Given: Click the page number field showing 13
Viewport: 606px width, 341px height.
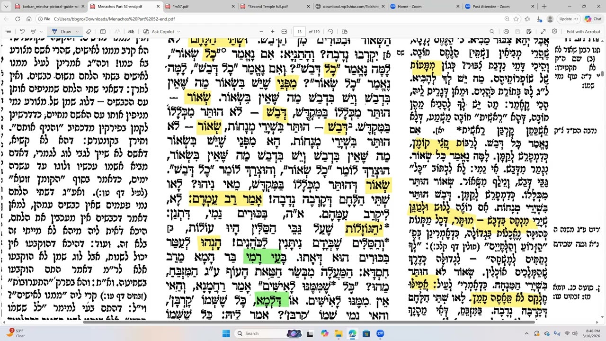Looking at the screenshot, I should 299,32.
